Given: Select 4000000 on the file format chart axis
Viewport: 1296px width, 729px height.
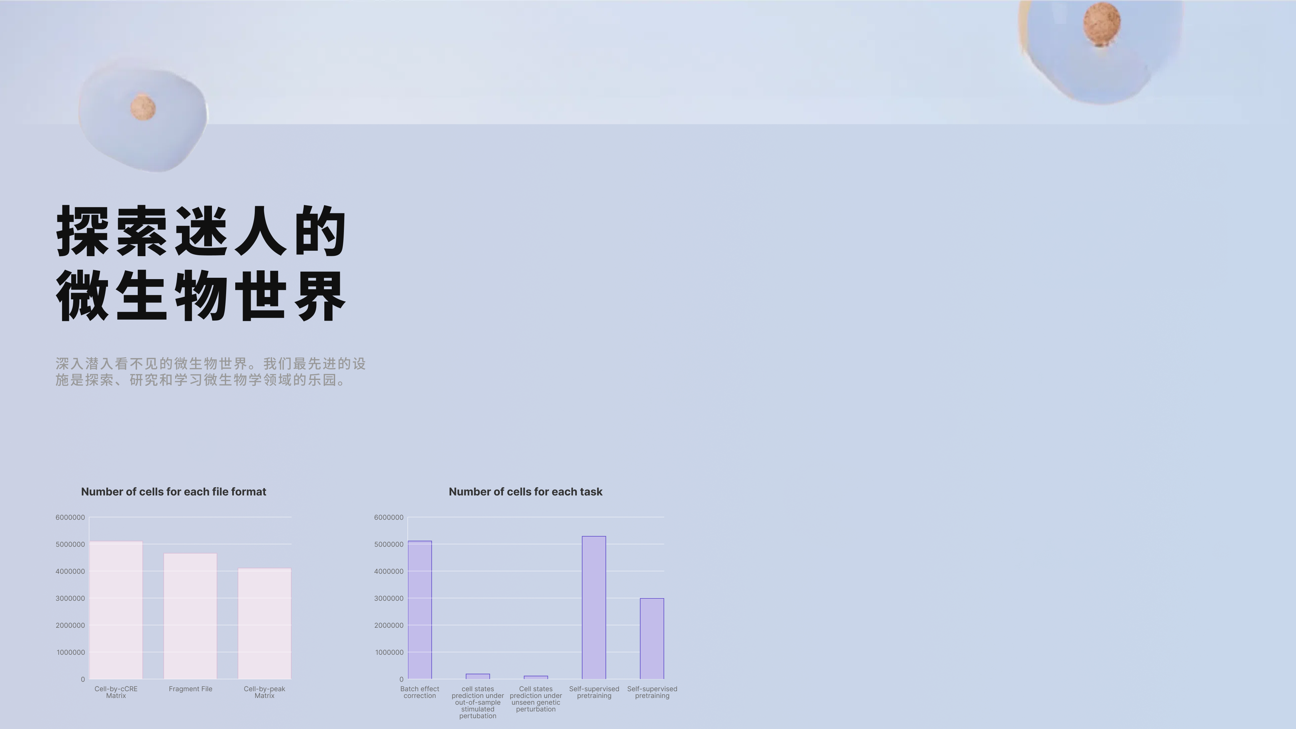Looking at the screenshot, I should [70, 571].
